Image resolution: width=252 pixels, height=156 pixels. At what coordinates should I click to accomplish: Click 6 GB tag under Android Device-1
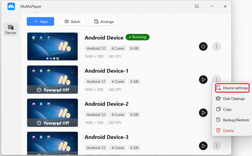134,81
